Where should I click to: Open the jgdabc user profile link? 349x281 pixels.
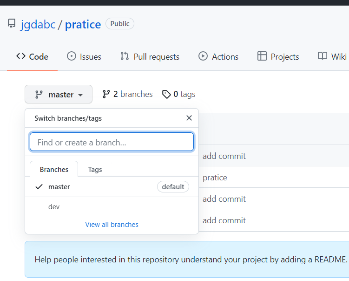(x=38, y=24)
